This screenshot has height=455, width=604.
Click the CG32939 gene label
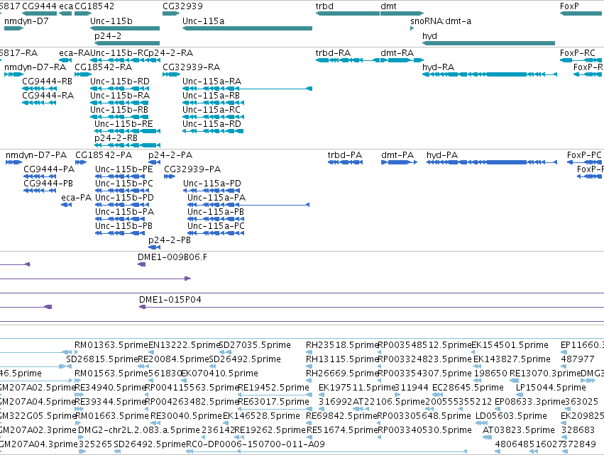pyautogui.click(x=182, y=6)
